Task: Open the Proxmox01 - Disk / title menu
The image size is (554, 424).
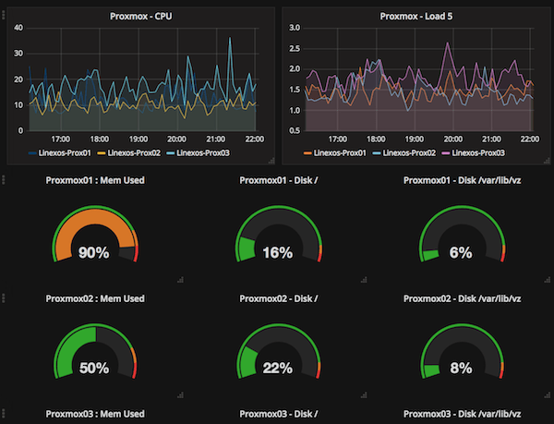Action: tap(279, 180)
